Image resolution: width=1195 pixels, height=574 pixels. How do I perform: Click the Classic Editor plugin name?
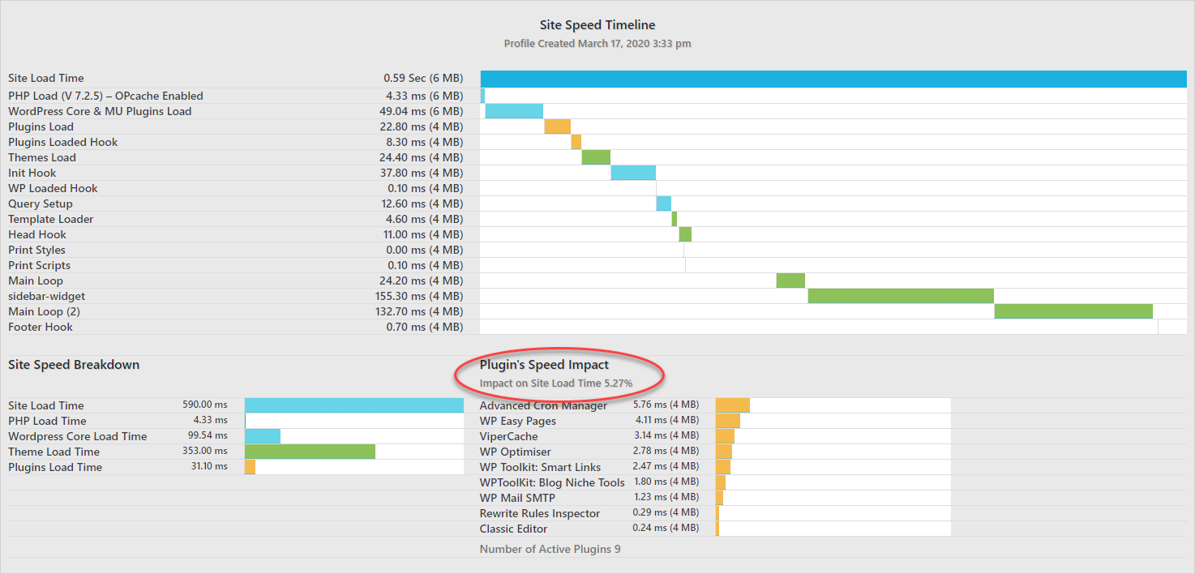513,529
